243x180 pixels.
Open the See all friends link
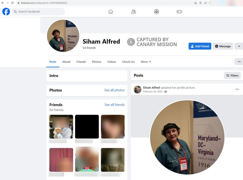pyautogui.click(x=115, y=104)
